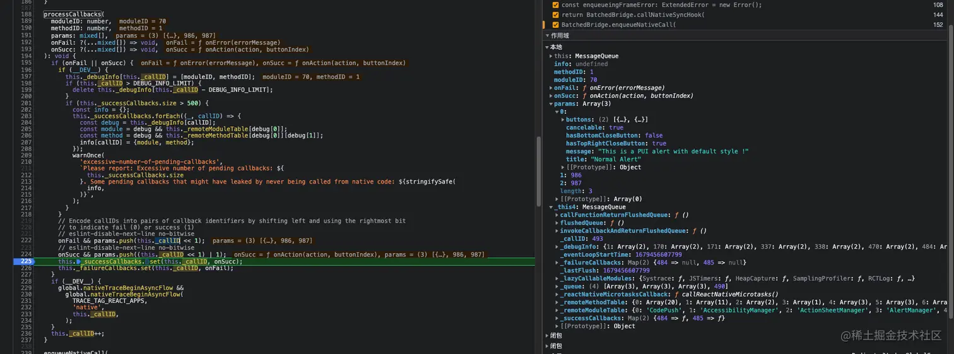Viewport: 954px width, 354px height.
Task: Collapse the 作用域 scope section
Action: pos(546,36)
